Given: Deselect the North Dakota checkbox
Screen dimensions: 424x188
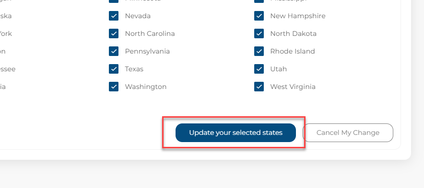Looking at the screenshot, I should 259,33.
